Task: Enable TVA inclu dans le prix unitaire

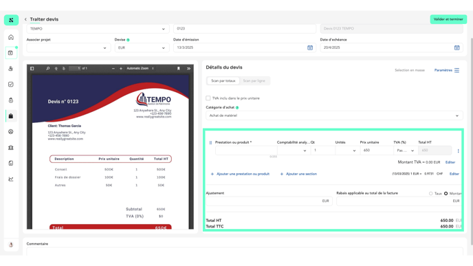Action: pos(208,98)
